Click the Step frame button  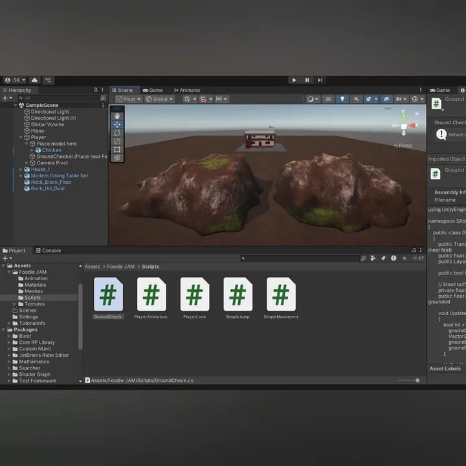pos(320,80)
